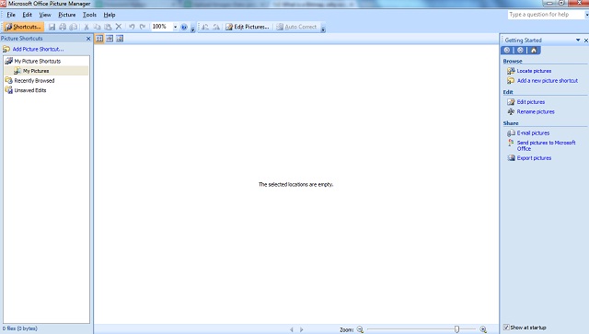589x334 pixels.
Task: Select My Picture Shortcuts tree item
Action: tap(38, 61)
